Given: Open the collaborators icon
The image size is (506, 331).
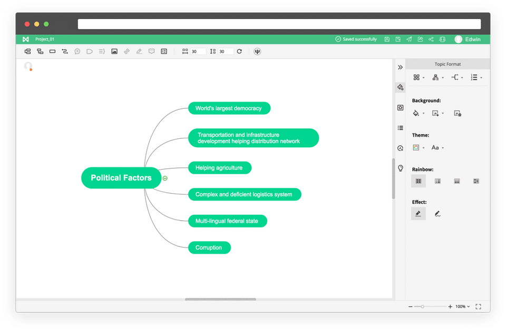Looking at the screenshot, I should click(x=442, y=39).
